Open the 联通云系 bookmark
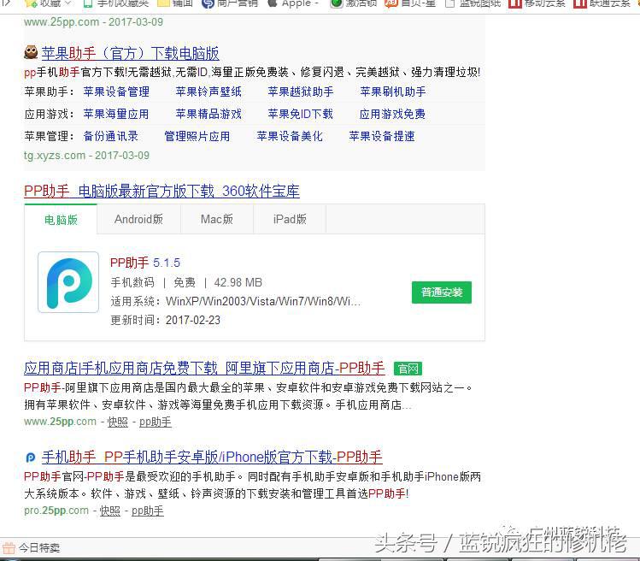Screen dimensions: 640x561 [x=602, y=3]
